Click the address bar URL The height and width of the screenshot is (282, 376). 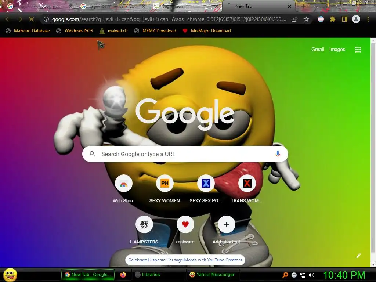169,19
